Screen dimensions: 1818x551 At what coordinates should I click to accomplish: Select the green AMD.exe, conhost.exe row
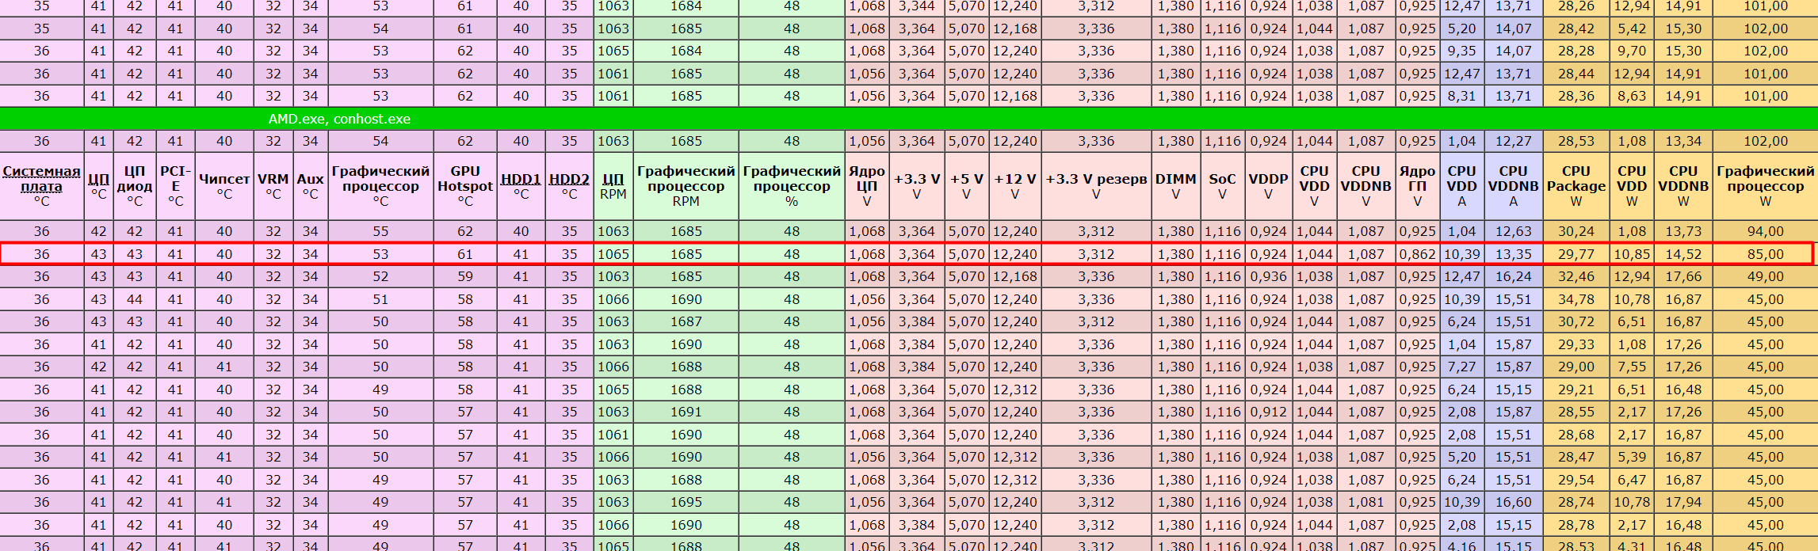point(909,119)
